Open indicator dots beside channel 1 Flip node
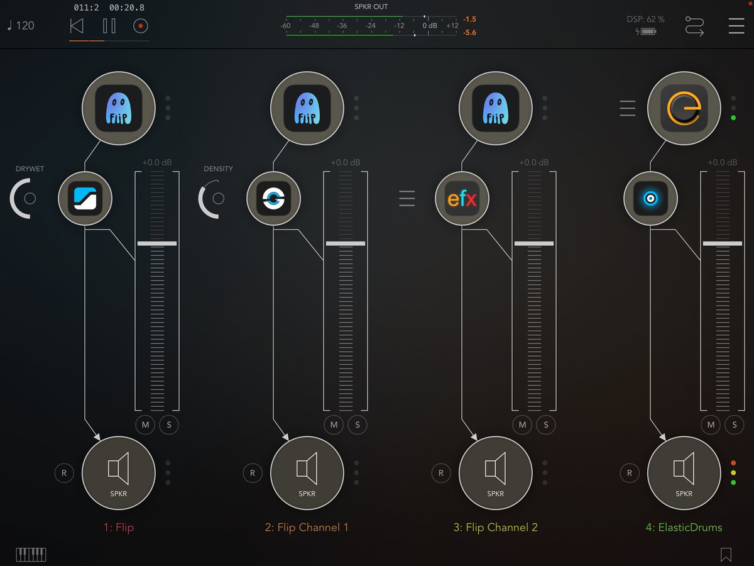Screen dimensions: 754x566 coord(168,108)
